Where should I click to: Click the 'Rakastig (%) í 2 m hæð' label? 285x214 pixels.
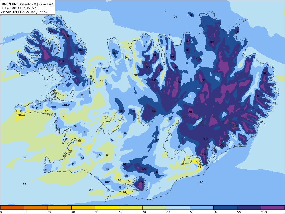point(36,4)
